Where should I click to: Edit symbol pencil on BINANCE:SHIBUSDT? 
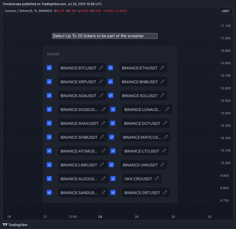point(102,137)
